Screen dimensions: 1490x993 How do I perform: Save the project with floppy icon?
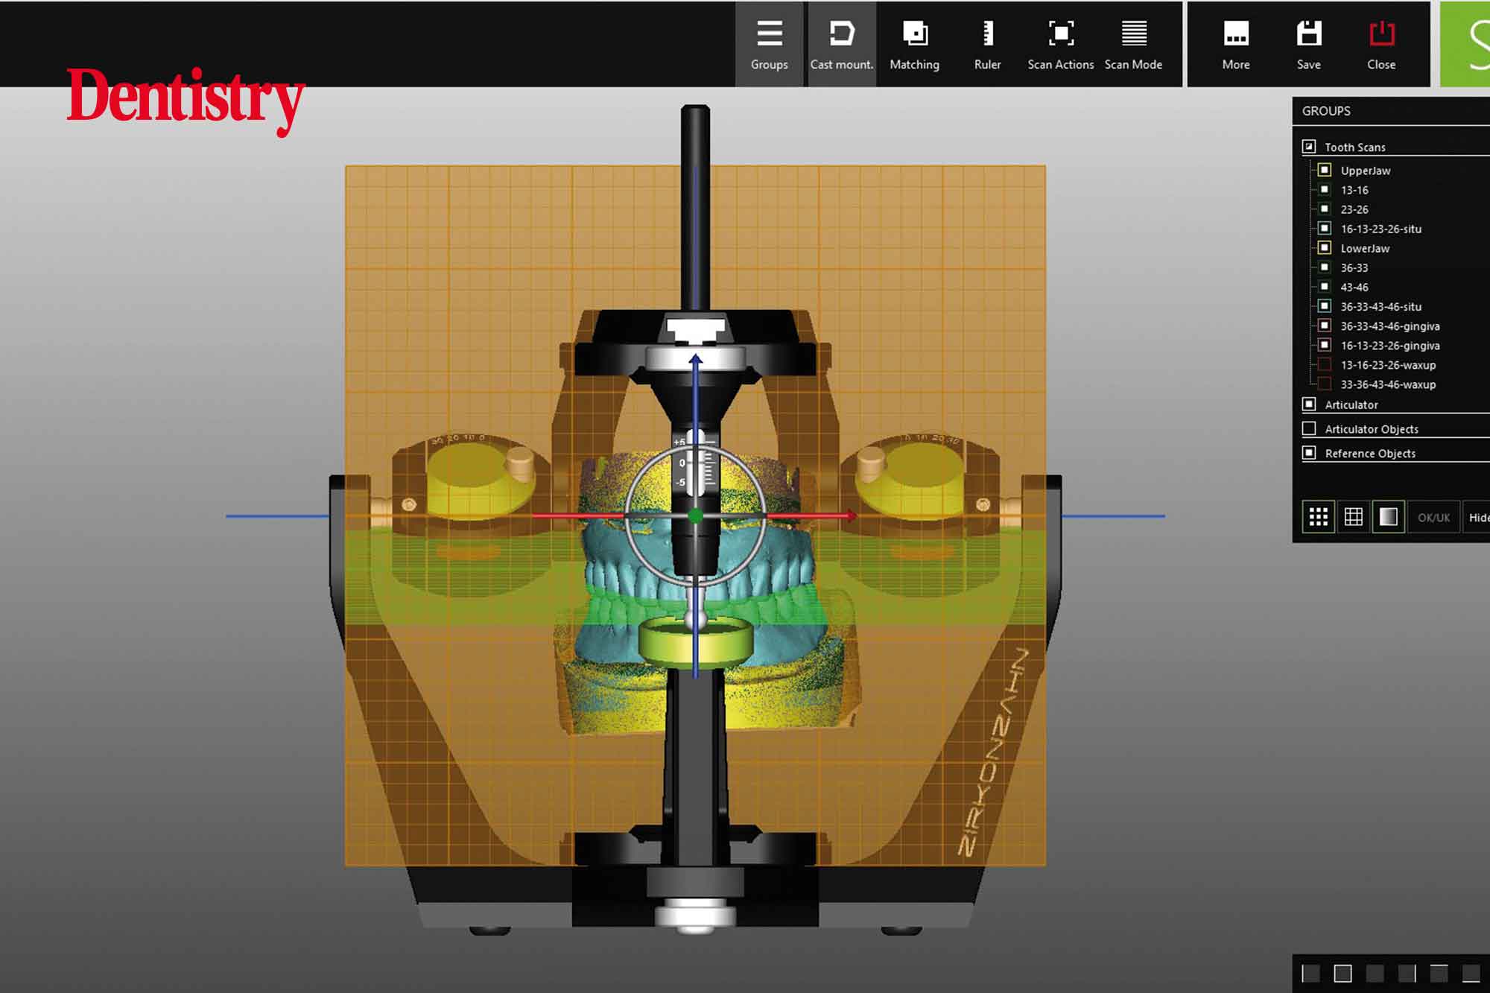tap(1309, 45)
